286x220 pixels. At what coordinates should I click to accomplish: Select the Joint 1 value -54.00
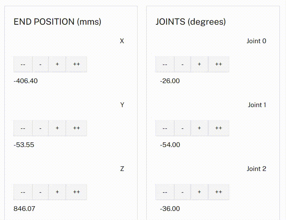(170, 144)
